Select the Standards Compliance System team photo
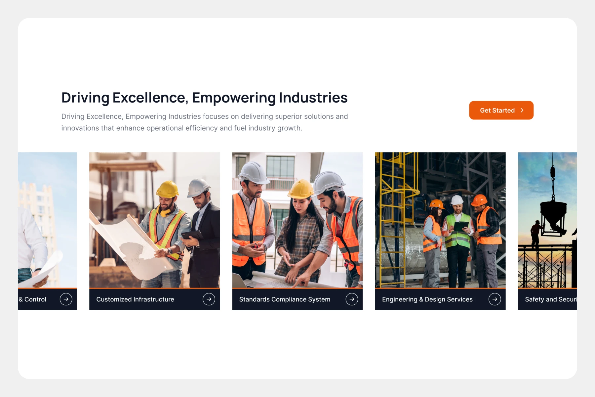595x397 pixels. click(297, 220)
